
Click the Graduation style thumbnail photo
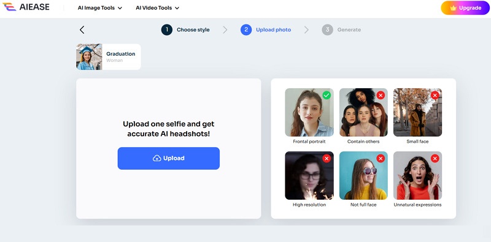(89, 56)
